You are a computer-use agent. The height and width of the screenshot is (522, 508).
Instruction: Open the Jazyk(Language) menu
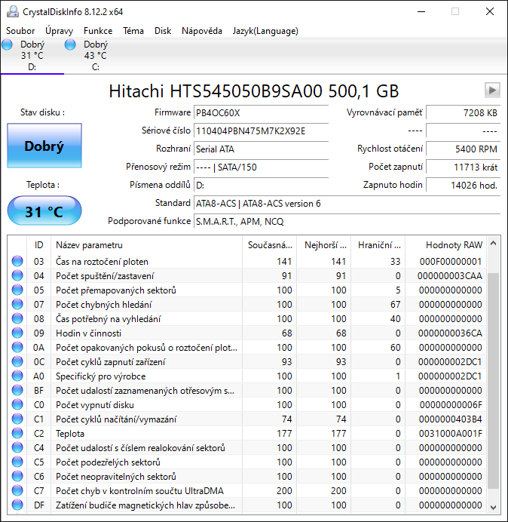tap(265, 31)
